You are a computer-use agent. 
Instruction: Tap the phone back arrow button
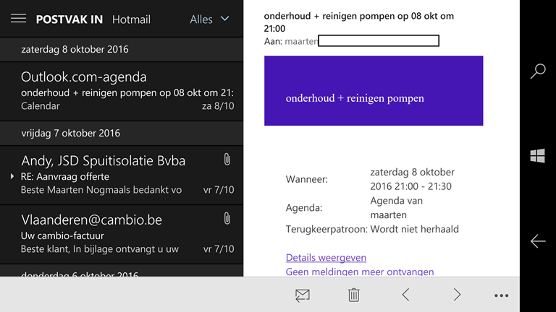tap(538, 241)
